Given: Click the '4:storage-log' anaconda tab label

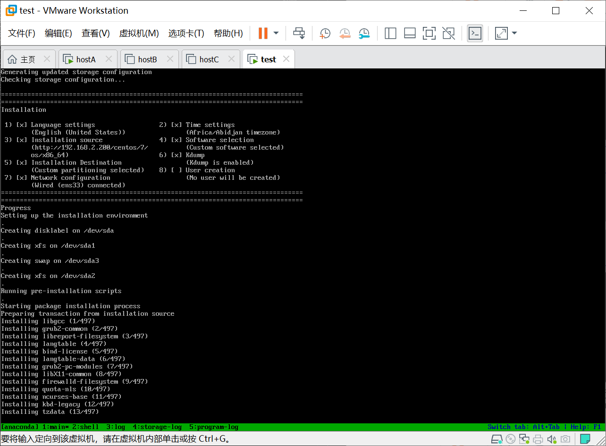Looking at the screenshot, I should [157, 427].
